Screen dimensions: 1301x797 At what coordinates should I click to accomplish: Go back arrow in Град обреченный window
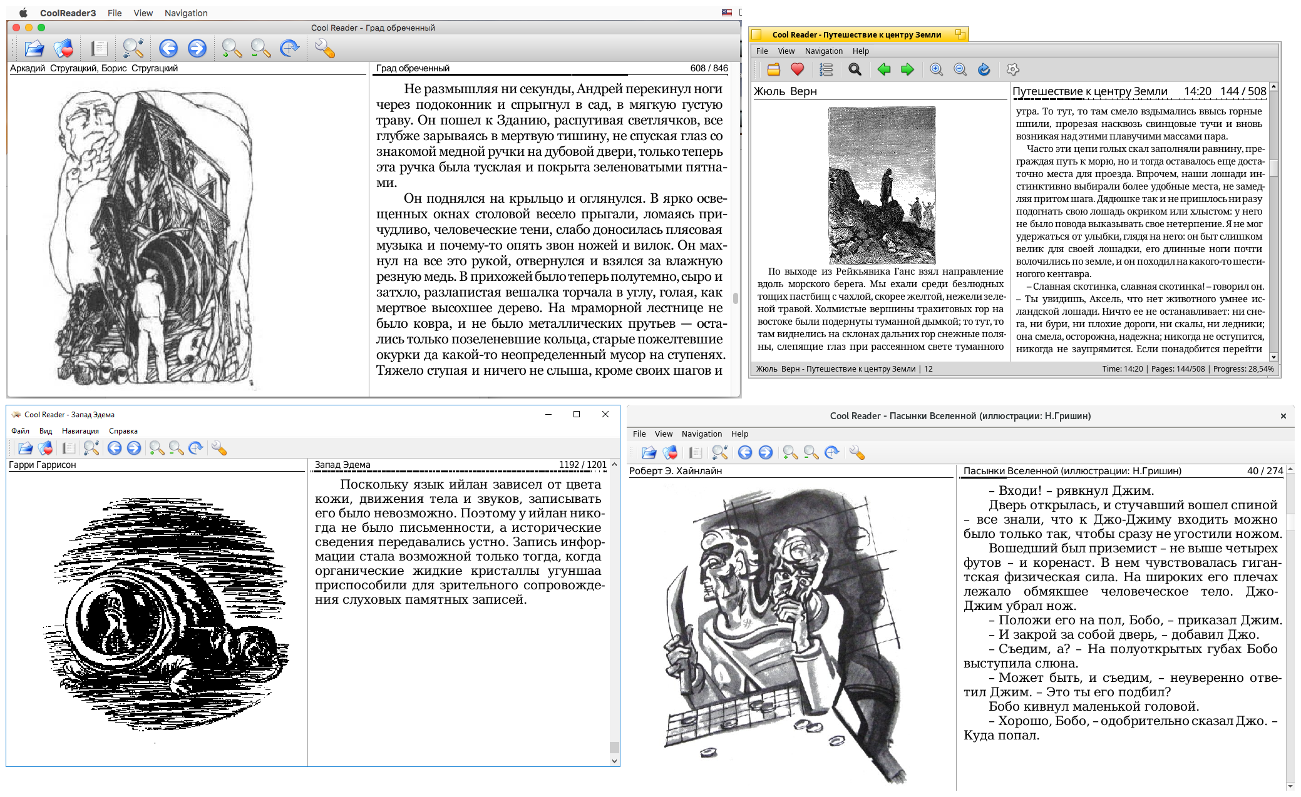point(168,48)
